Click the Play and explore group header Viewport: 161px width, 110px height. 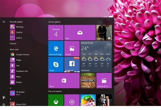pyautogui.click(x=55, y=91)
